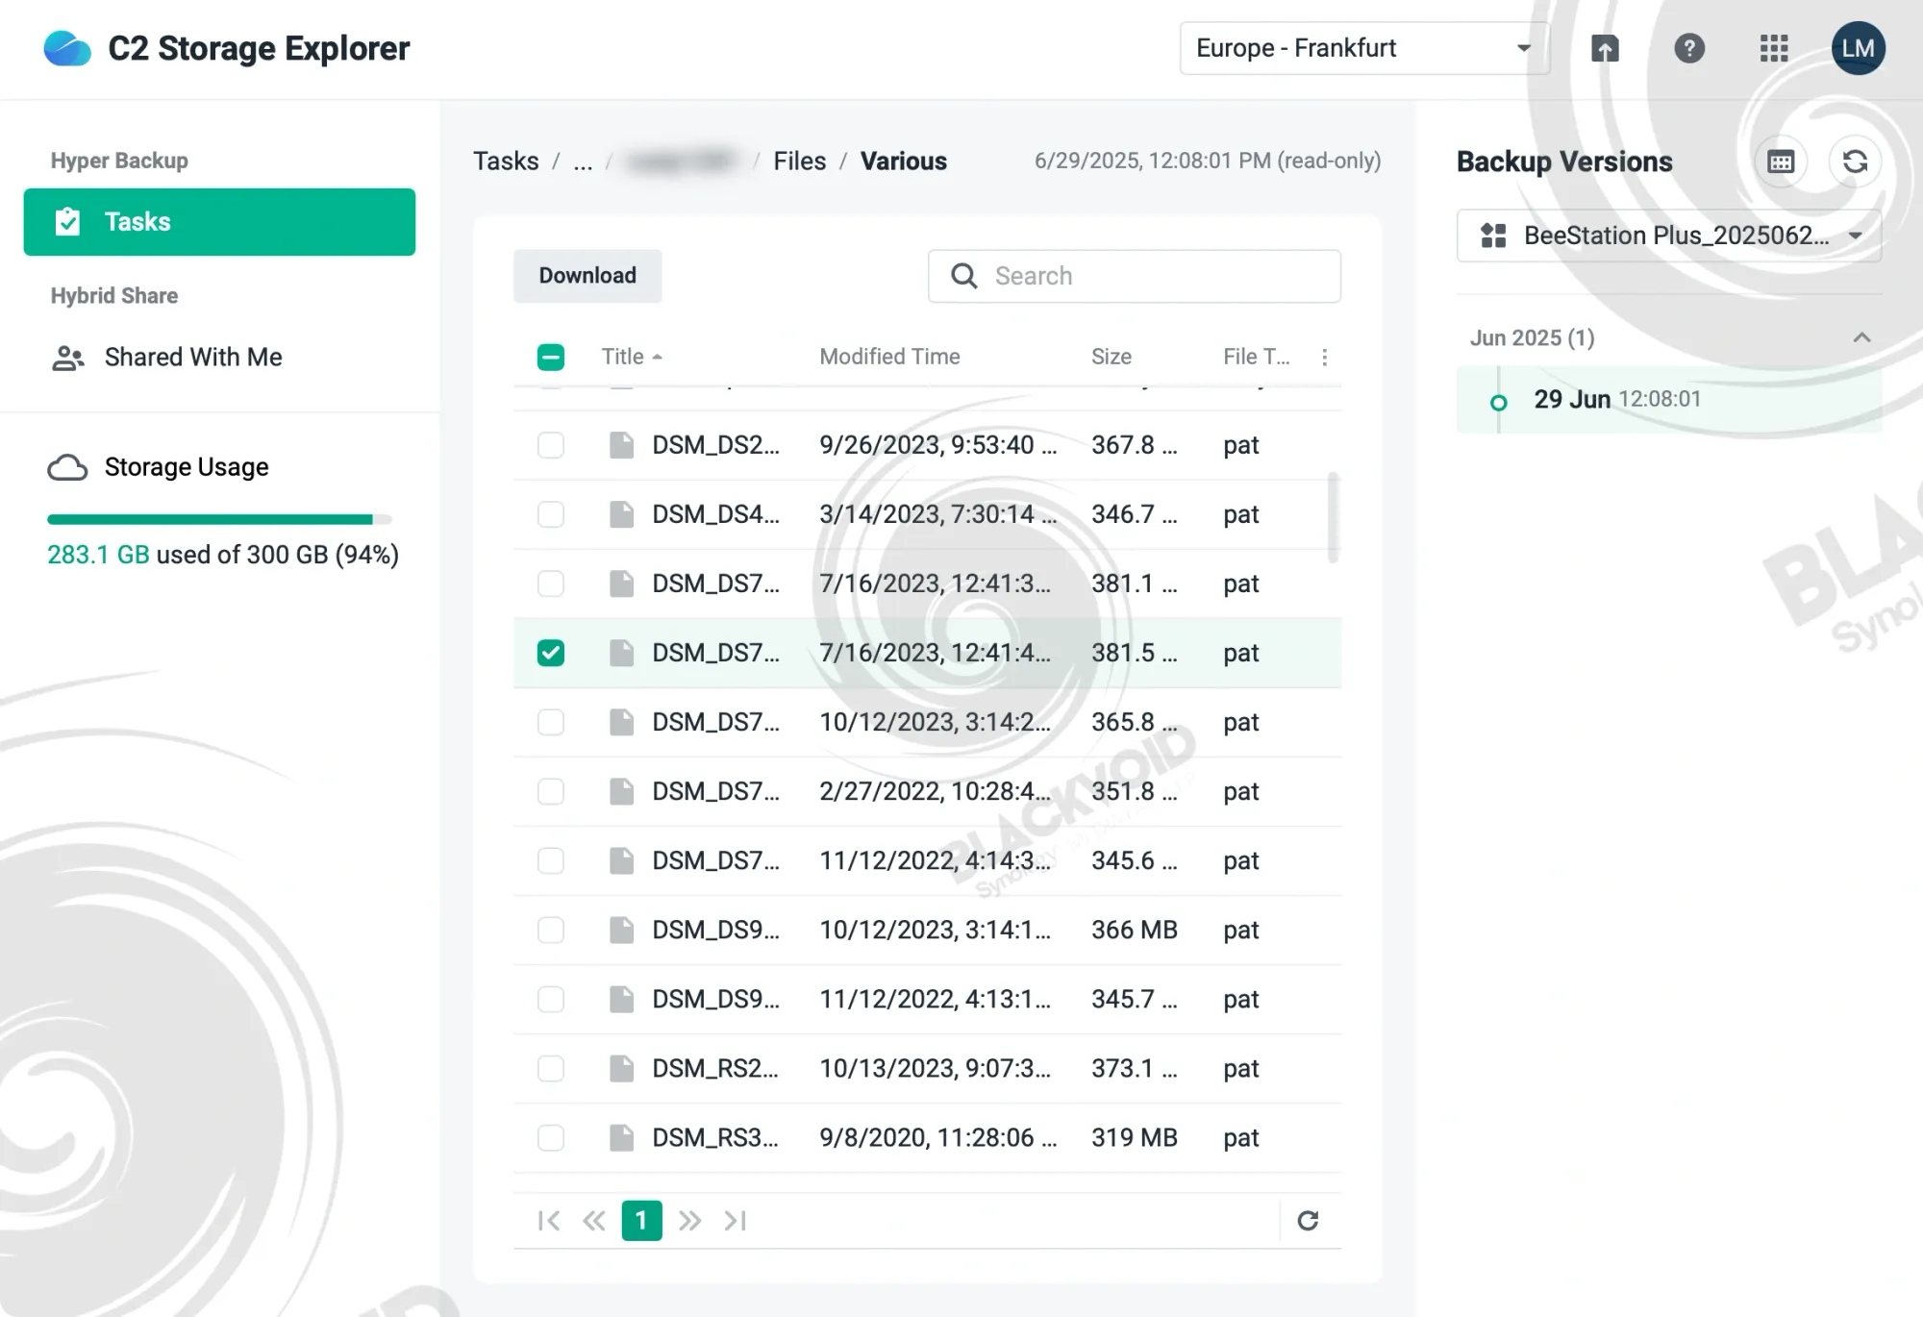Go to the next page of results
1923x1317 pixels.
click(x=689, y=1221)
